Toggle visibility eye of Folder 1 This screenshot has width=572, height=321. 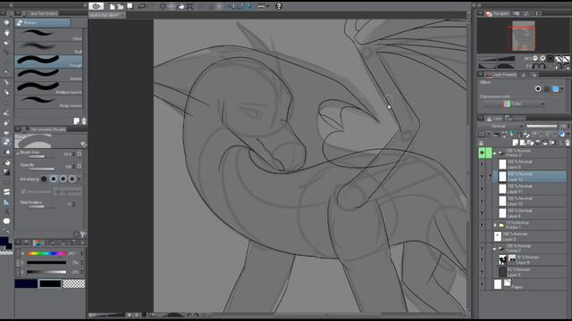click(x=482, y=226)
